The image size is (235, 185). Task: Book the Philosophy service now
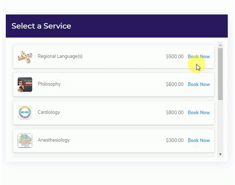(199, 84)
